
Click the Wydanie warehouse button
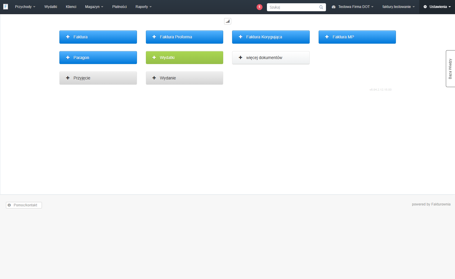185,78
